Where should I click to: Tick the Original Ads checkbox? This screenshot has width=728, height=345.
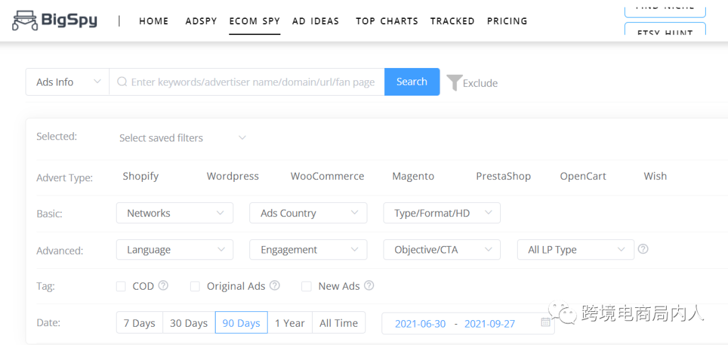[x=195, y=286]
